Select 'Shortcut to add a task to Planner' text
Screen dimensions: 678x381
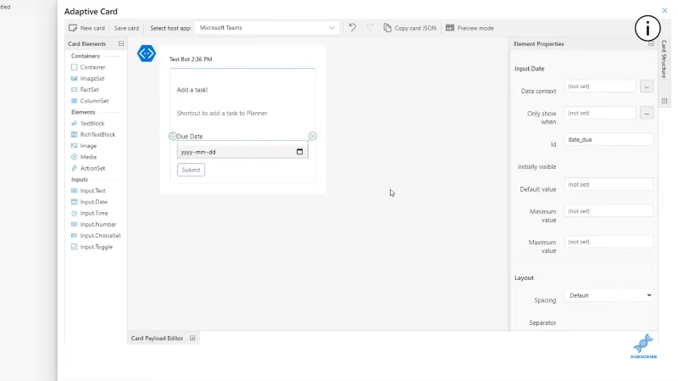pyautogui.click(x=222, y=113)
